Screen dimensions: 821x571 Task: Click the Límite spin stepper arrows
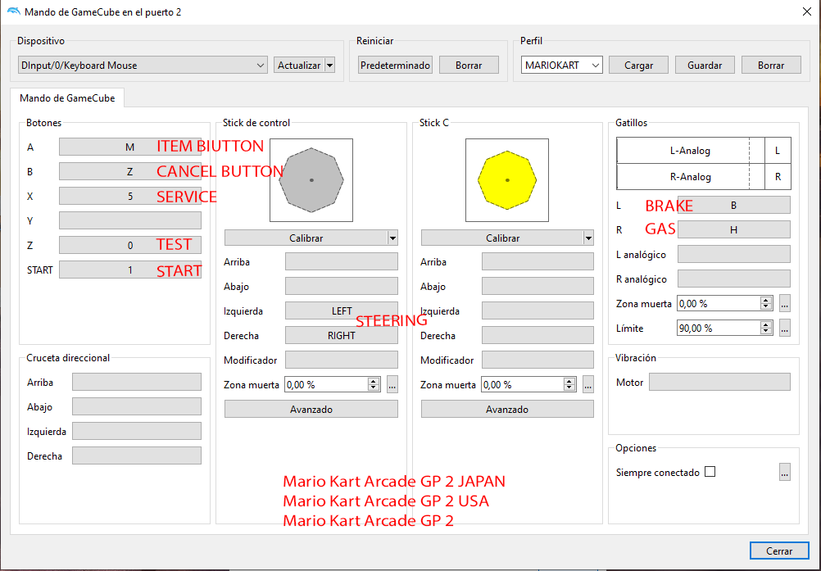[766, 329]
